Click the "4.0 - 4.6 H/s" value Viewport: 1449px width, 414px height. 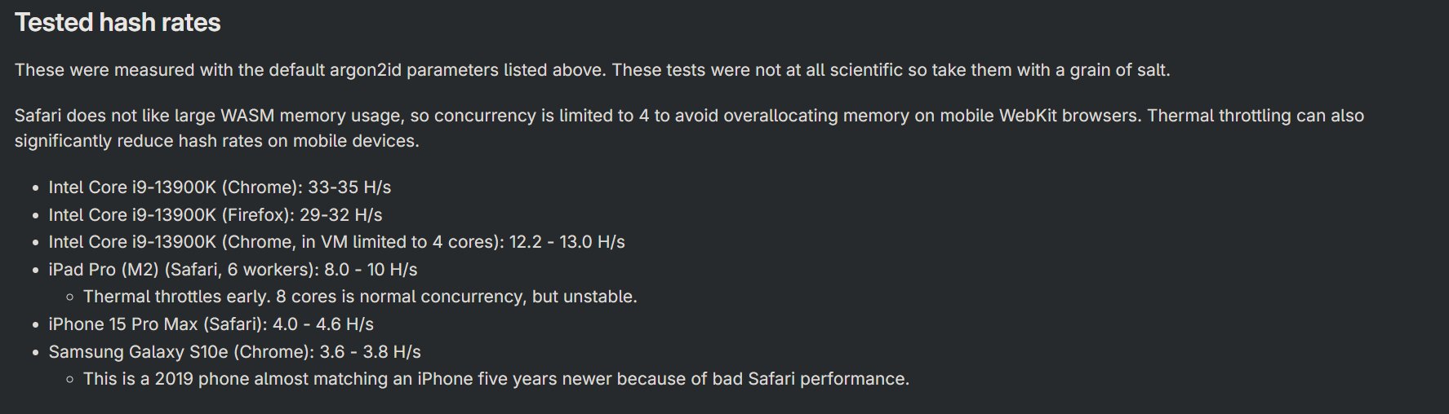pyautogui.click(x=322, y=324)
